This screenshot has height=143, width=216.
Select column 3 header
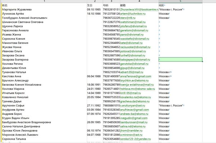[x=111, y=1]
